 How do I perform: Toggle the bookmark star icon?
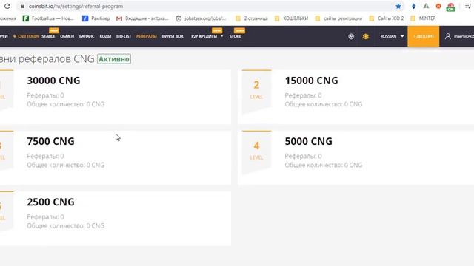click(398, 6)
